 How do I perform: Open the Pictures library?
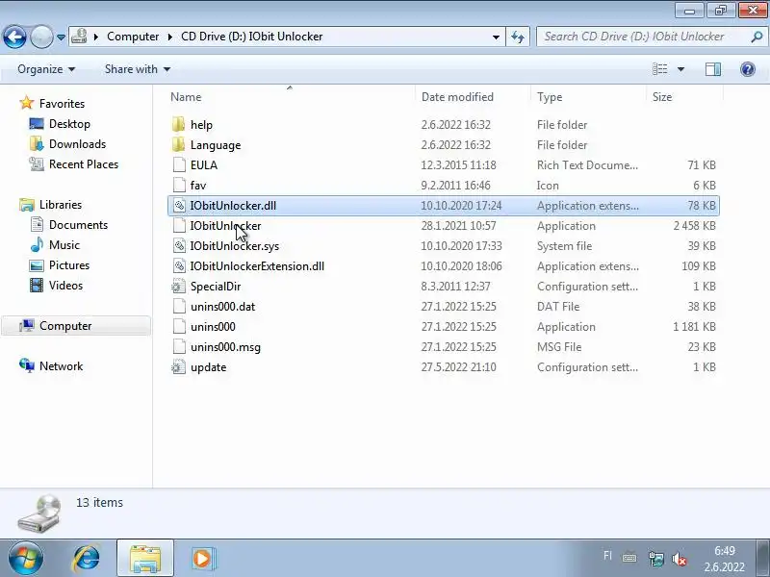click(x=60, y=265)
